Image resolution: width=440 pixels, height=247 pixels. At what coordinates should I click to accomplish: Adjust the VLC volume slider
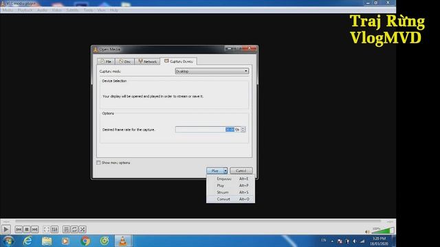click(383, 231)
